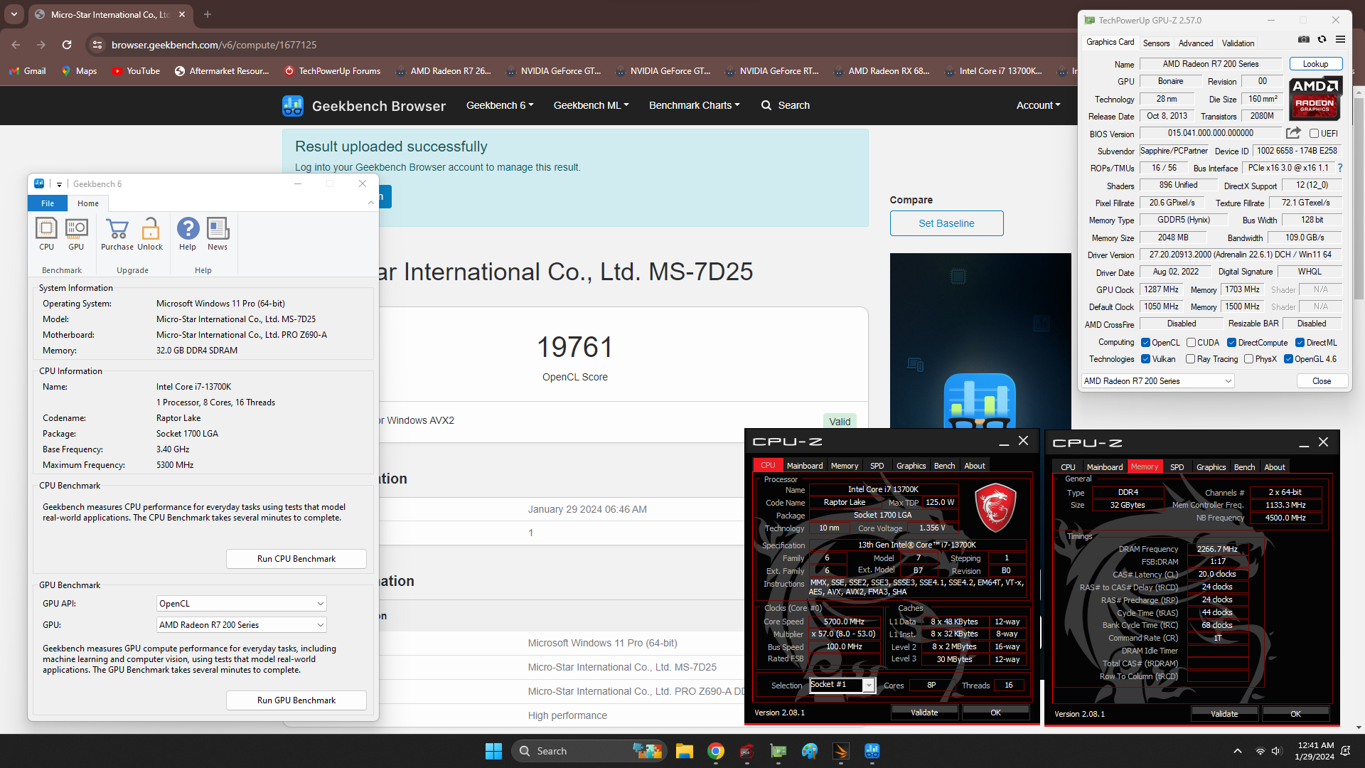Click the Geekbench icon in taskbar
Viewport: 1365px width, 768px height.
pyautogui.click(x=872, y=751)
